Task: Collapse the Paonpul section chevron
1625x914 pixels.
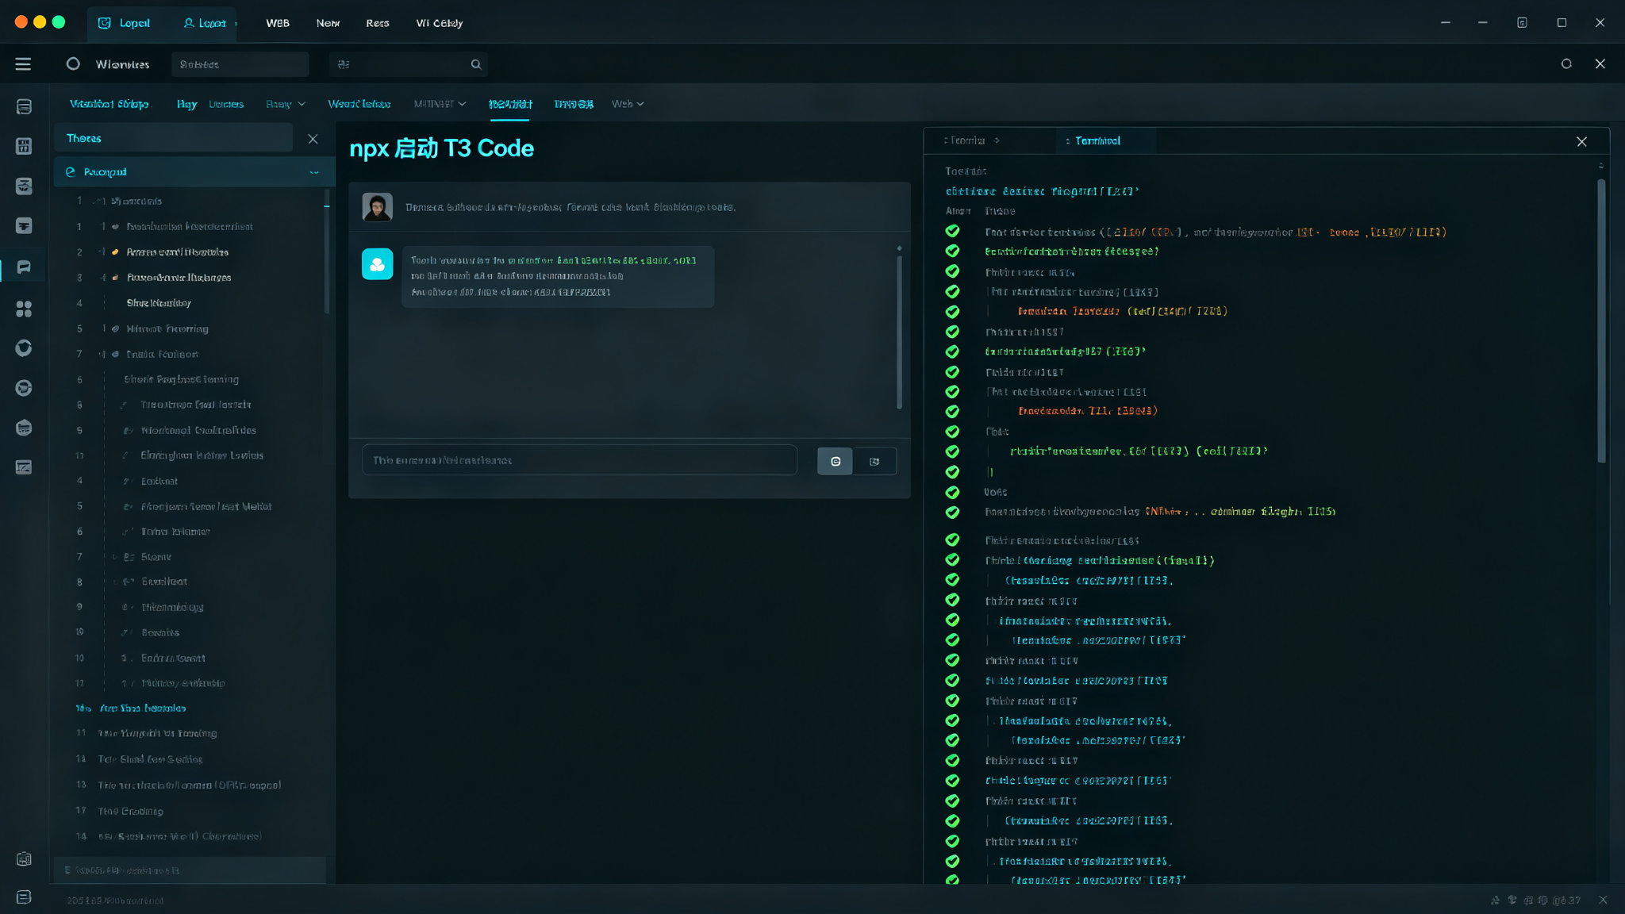Action: coord(314,172)
